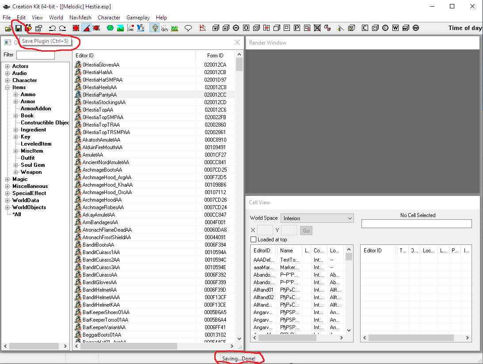483x364 pixels.
Task: Click the Go button in Cell View
Action: tap(306, 230)
